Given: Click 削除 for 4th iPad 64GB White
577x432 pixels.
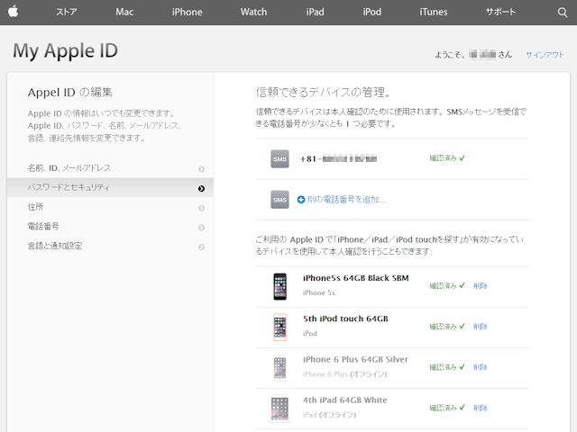Looking at the screenshot, I should click(481, 408).
